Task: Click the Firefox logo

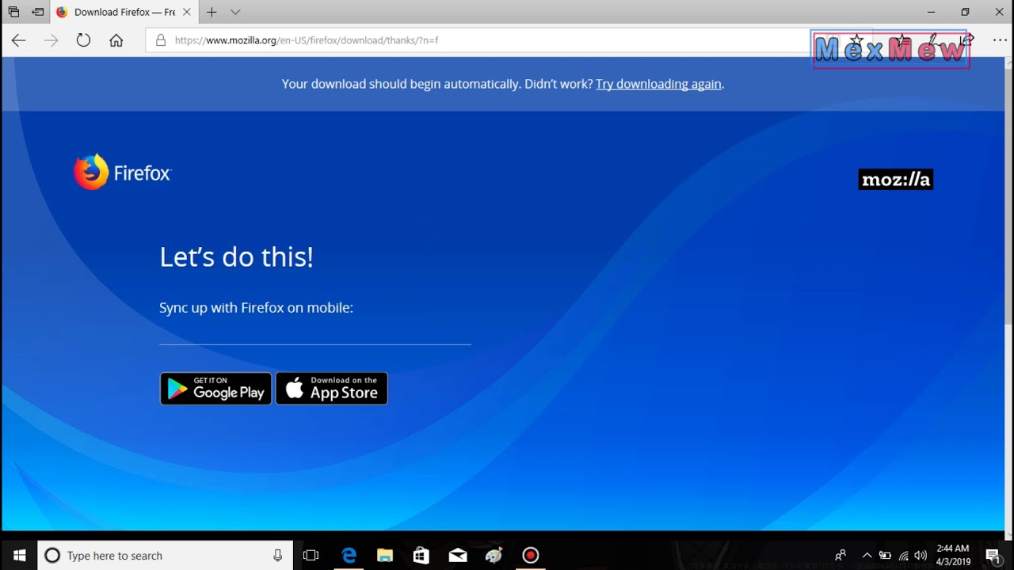Action: click(123, 173)
